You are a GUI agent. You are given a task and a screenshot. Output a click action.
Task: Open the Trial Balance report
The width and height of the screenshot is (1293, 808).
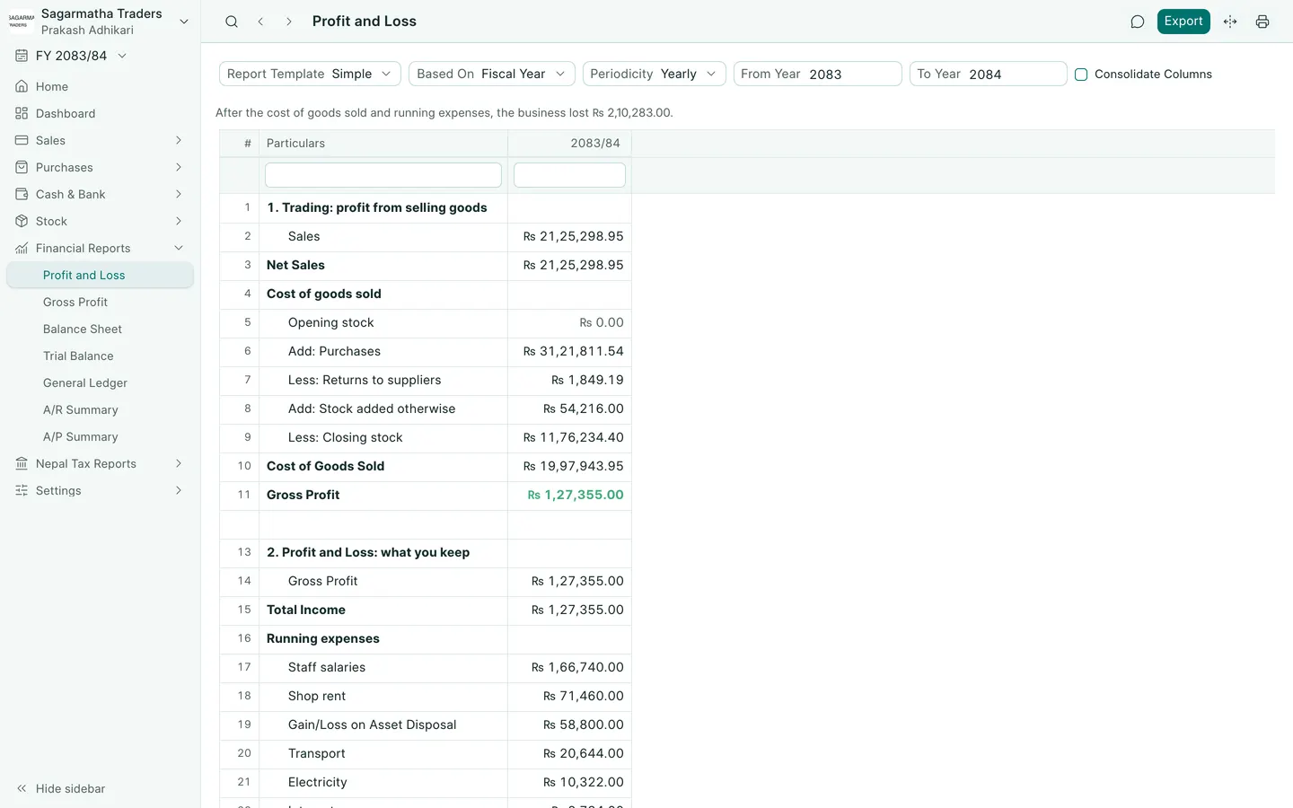pyautogui.click(x=78, y=356)
